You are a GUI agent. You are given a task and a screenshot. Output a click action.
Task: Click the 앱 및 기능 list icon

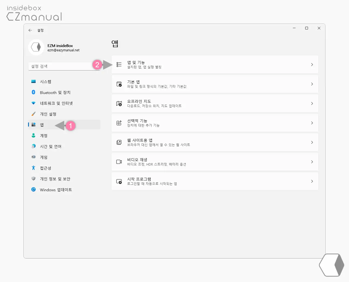coord(119,64)
